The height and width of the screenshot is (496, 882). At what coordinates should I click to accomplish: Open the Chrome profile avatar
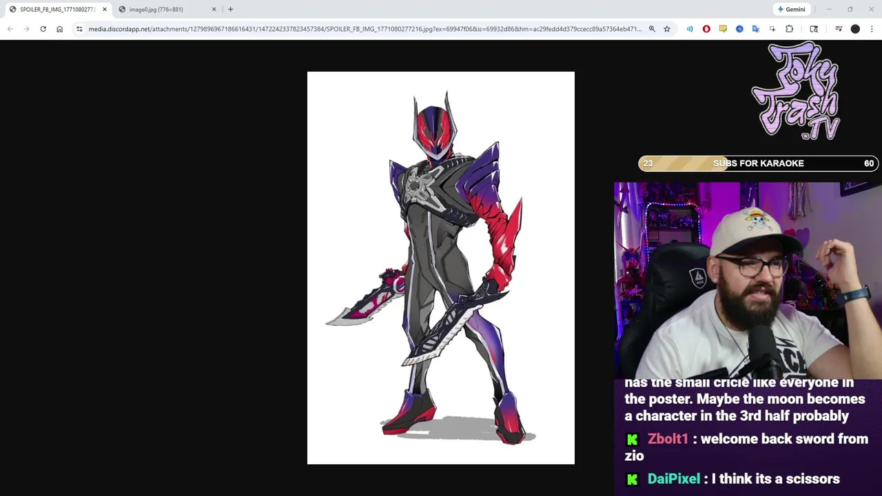click(x=855, y=29)
